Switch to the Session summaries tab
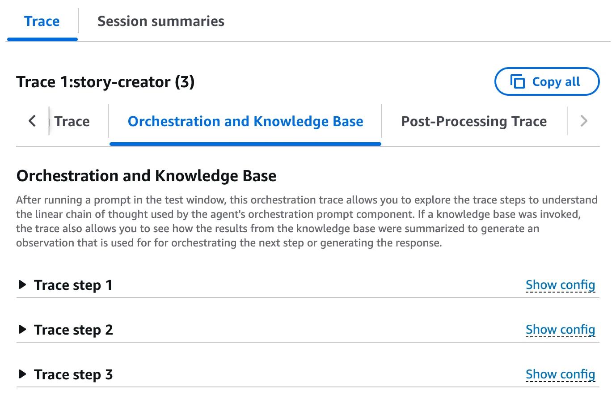This screenshot has height=399, width=616. 161,21
